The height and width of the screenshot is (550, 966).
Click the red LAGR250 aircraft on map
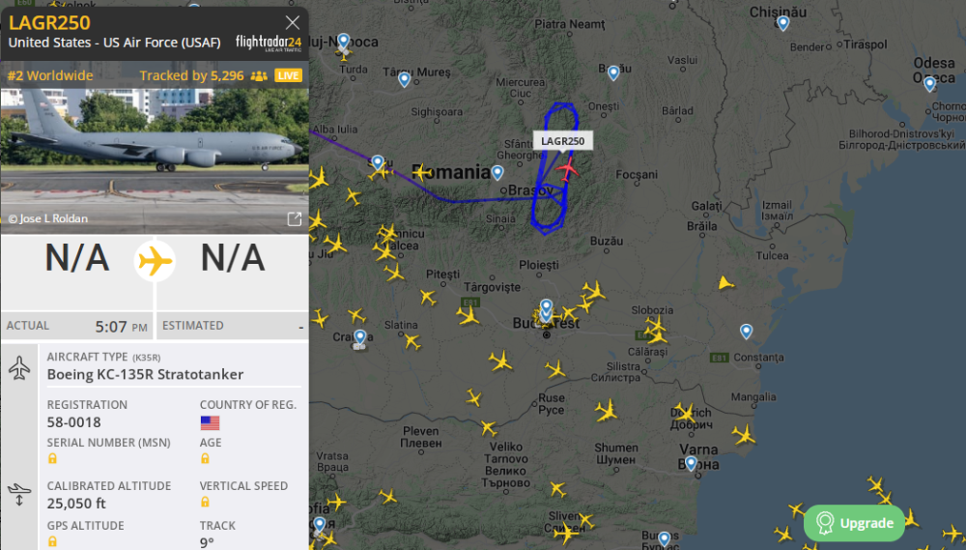click(x=567, y=168)
